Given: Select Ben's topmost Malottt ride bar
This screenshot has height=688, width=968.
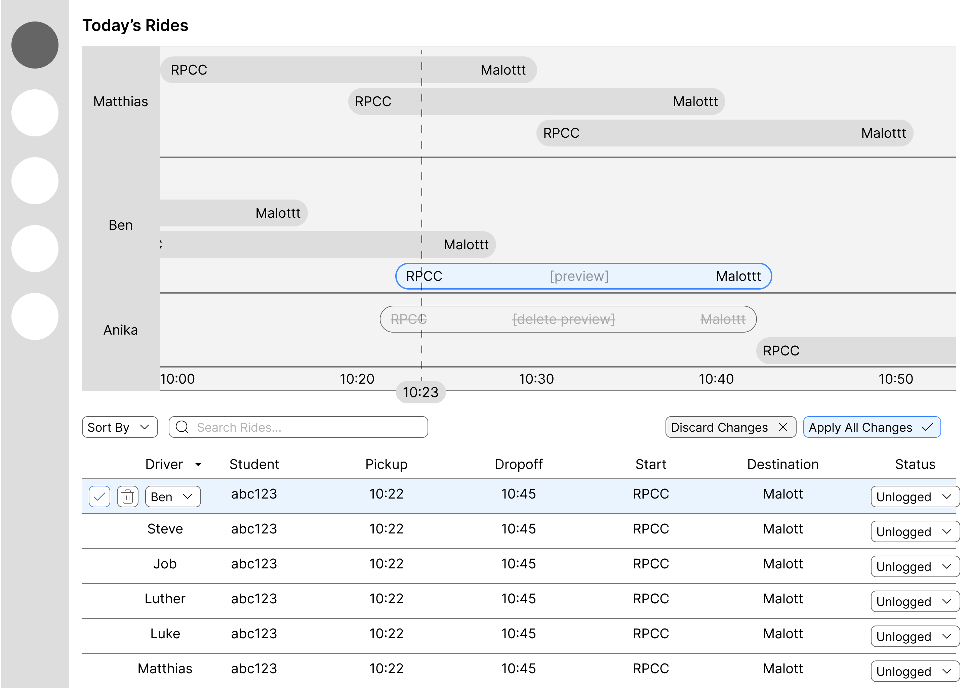Looking at the screenshot, I should click(x=234, y=213).
